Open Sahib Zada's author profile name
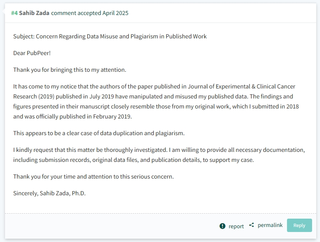The image size is (320, 242). [34, 13]
